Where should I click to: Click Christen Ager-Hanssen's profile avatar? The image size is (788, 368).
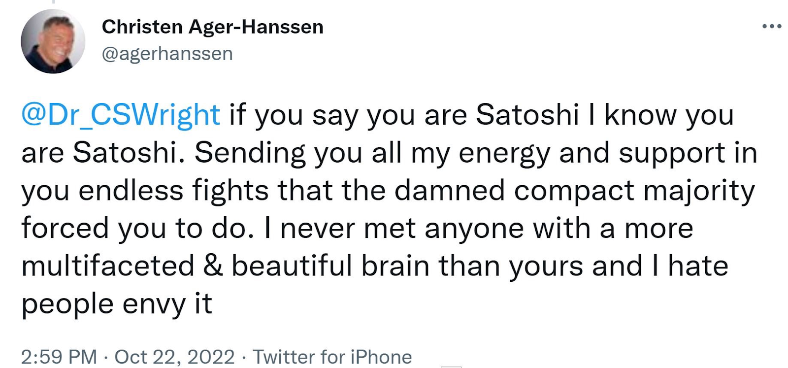(x=53, y=41)
